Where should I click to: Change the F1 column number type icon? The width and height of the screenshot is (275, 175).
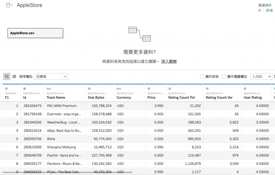[x=6, y=89]
